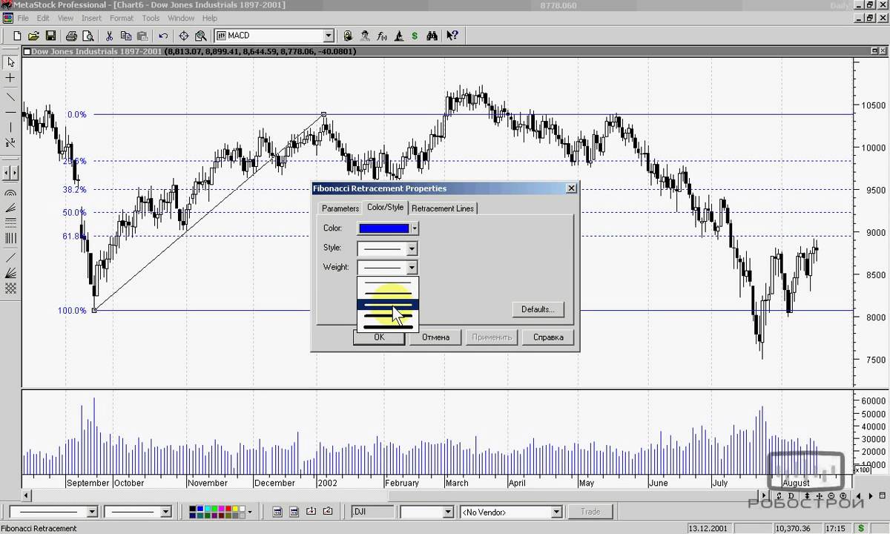Open the Color dropdown in Fibonacci dialog
This screenshot has height=534, width=890.
415,228
